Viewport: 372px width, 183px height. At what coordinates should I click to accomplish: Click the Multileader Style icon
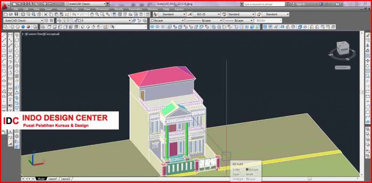pyautogui.click(x=259, y=15)
